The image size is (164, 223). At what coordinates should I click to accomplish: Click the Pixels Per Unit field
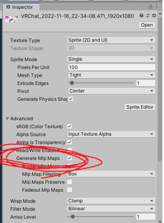[x=112, y=67]
